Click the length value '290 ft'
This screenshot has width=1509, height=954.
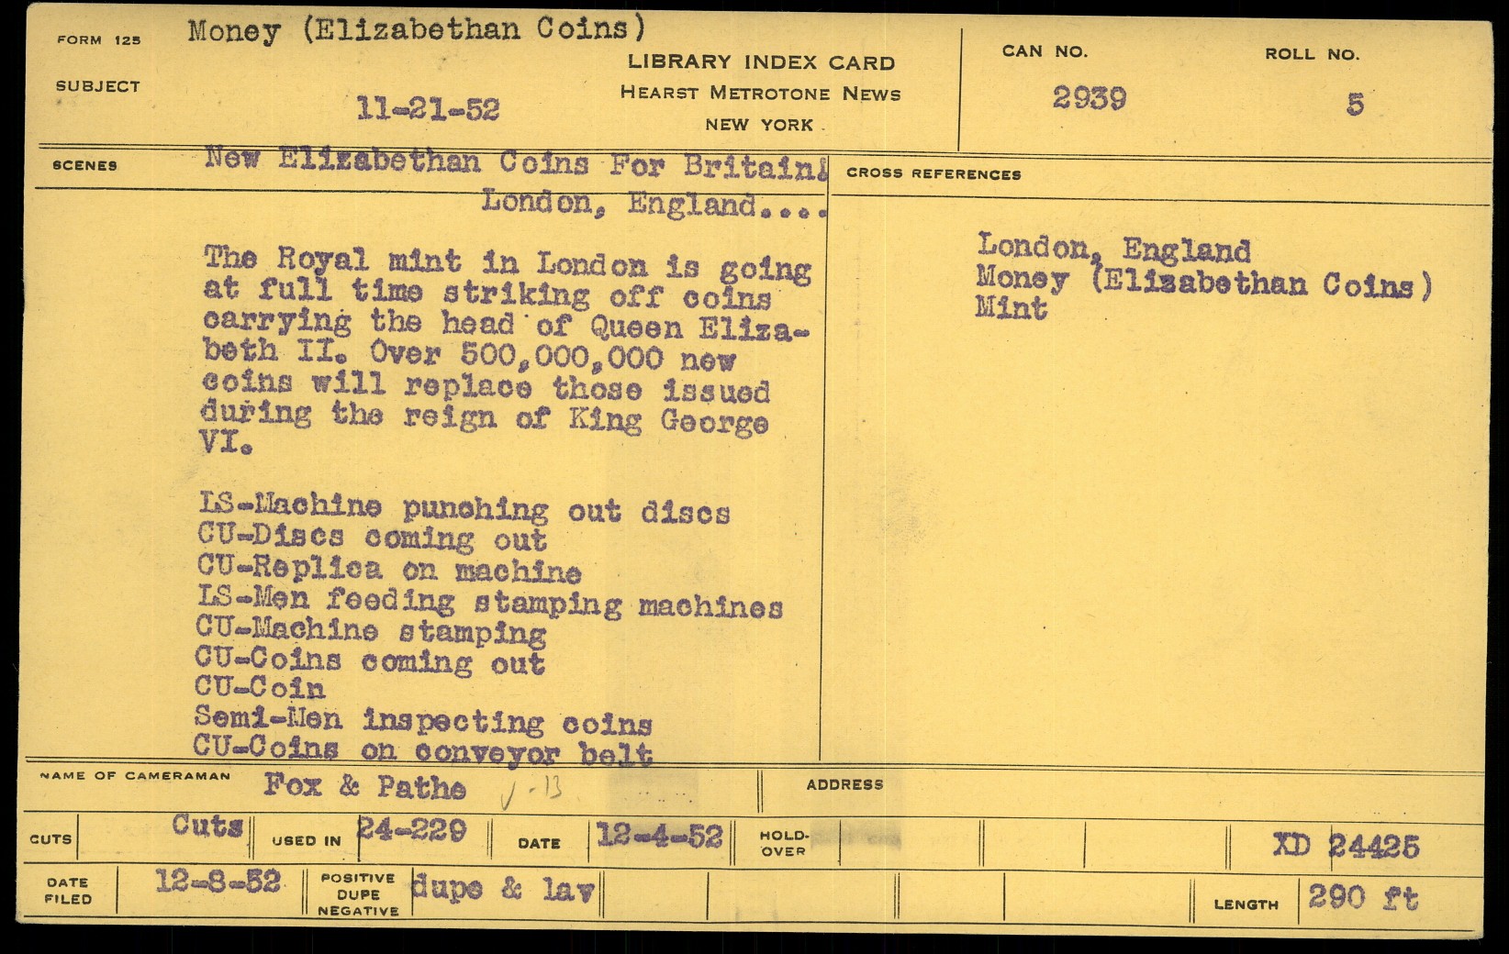point(1363,897)
